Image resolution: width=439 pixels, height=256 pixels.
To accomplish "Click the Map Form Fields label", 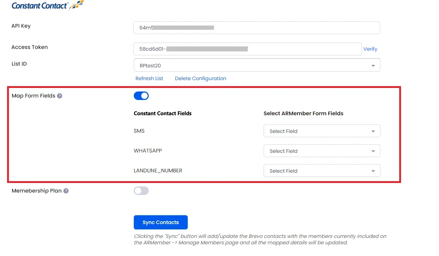I will point(33,96).
